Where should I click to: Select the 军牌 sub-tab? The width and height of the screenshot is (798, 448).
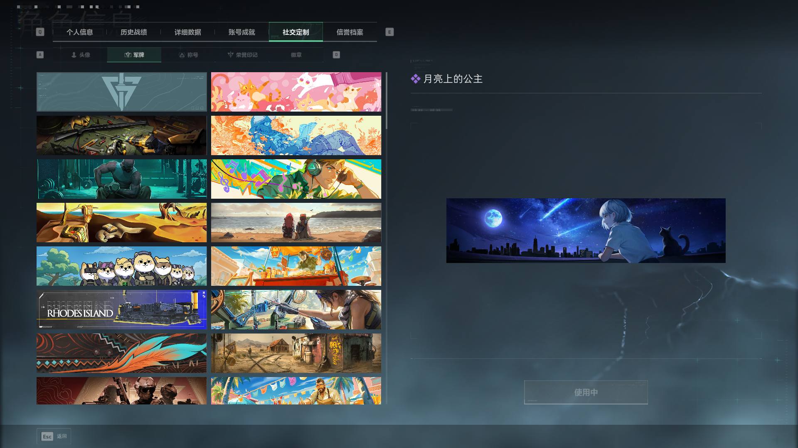[134, 55]
